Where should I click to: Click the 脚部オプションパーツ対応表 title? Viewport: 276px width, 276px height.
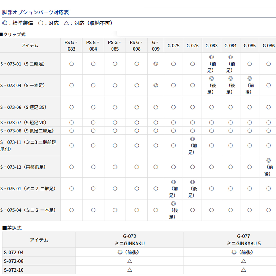coord(36,12)
